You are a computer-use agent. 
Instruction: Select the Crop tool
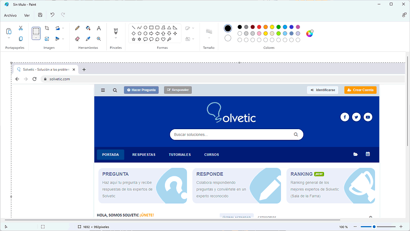[47, 28]
